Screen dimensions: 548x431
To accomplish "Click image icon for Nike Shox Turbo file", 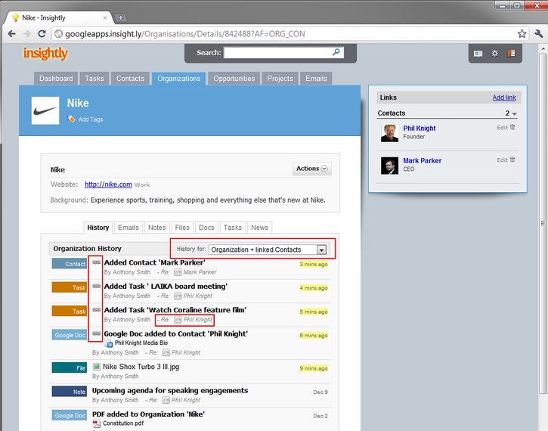I will point(96,367).
